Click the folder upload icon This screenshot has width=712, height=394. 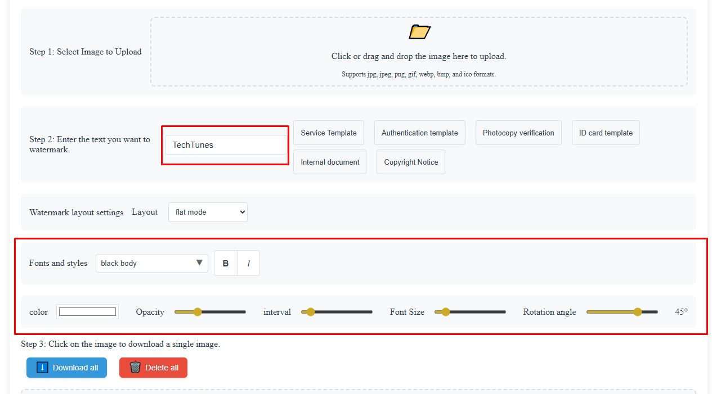(418, 31)
